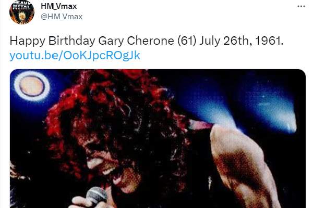Open the tweet's three-dot more options menu
The height and width of the screenshot is (208, 313).
coord(301,6)
